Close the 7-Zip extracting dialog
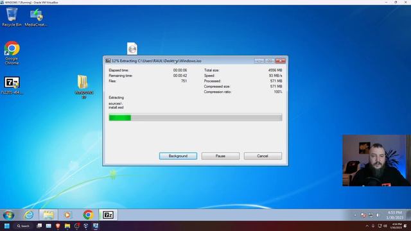 click(280, 61)
